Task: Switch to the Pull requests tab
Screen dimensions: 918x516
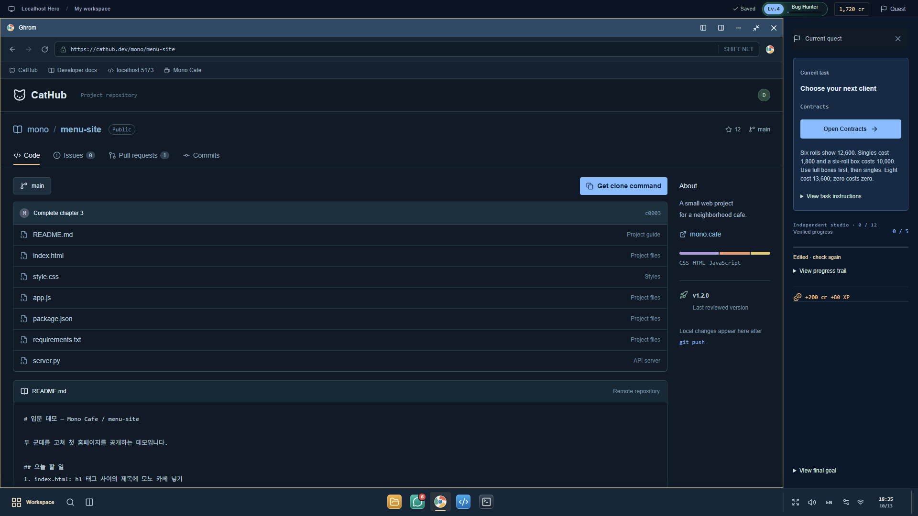Action: coord(139,155)
